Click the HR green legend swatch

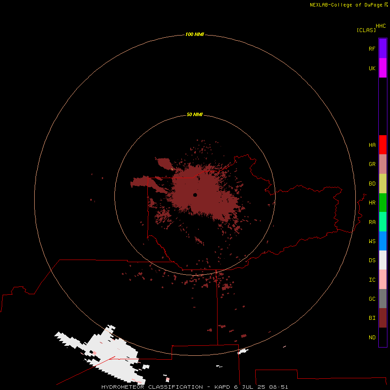(383, 203)
